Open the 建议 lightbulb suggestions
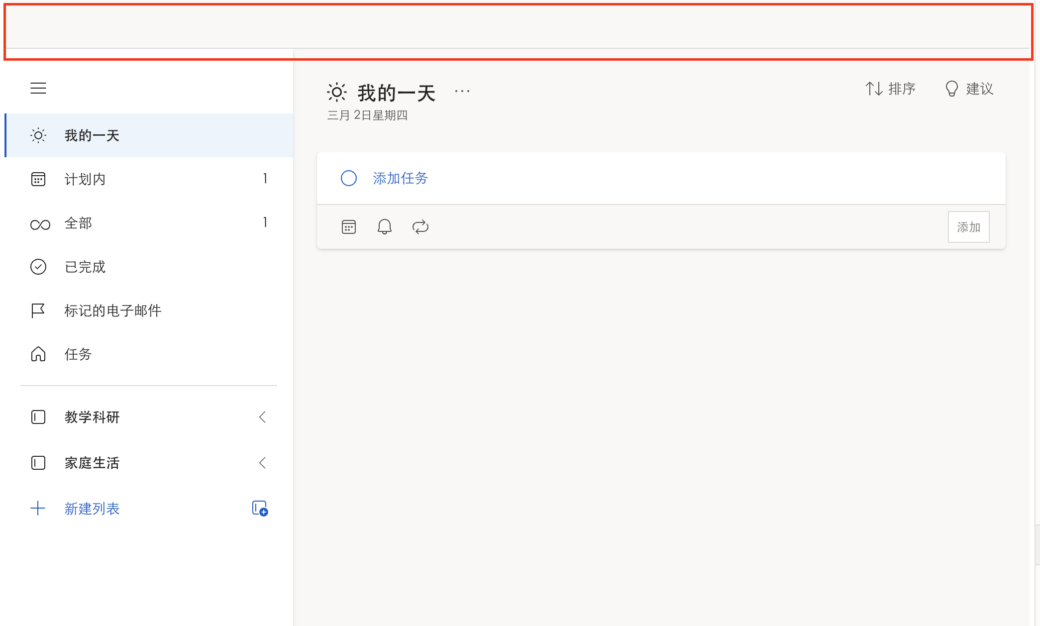This screenshot has width=1040, height=626. click(x=969, y=89)
